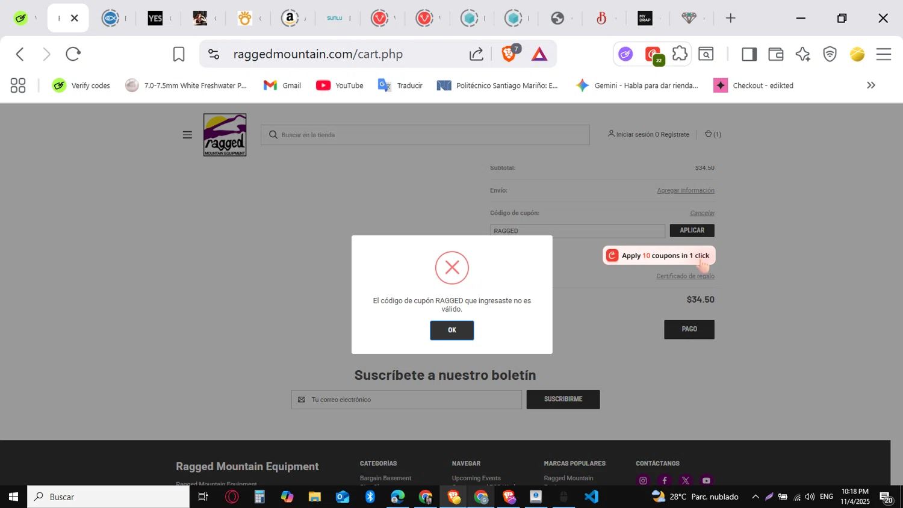
Task: Open the Extensions puzzle icon
Action: 680,54
